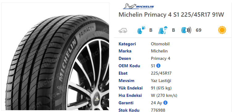Click the Desen value Primacy 4
Image resolution: width=232 pixels, height=112 pixels.
[x=161, y=59]
